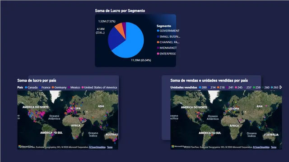Viewport: 289px width, 162px height.
Task: Filter profit map by France legend
Action: 45,87
